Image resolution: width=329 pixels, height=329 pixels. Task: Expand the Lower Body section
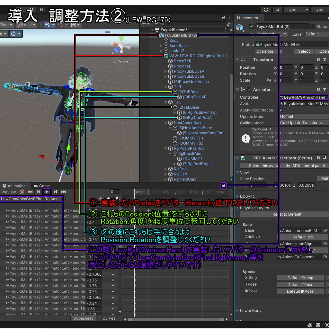pos(238,311)
